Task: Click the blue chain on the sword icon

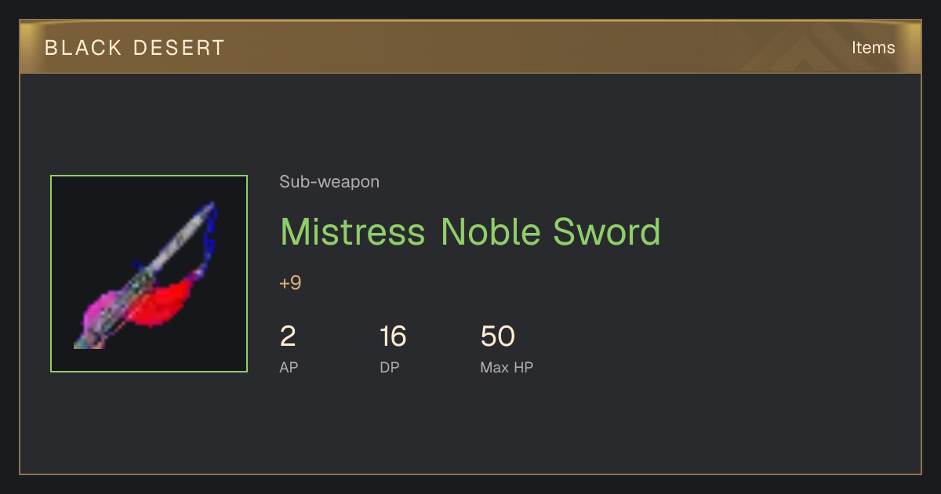Action: (x=208, y=239)
